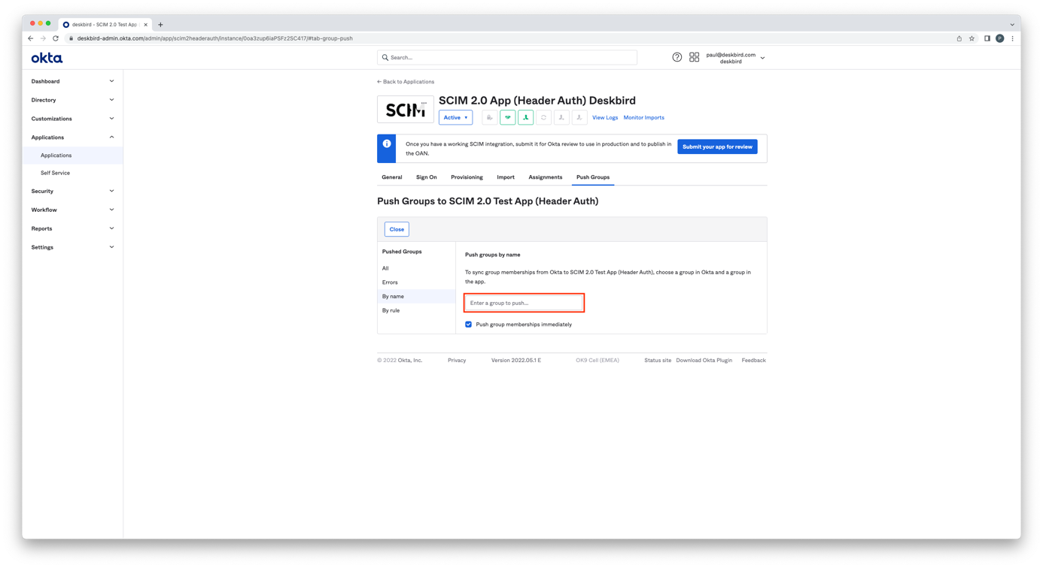1043x568 pixels.
Task: Click Submit your app for review button
Action: [716, 147]
